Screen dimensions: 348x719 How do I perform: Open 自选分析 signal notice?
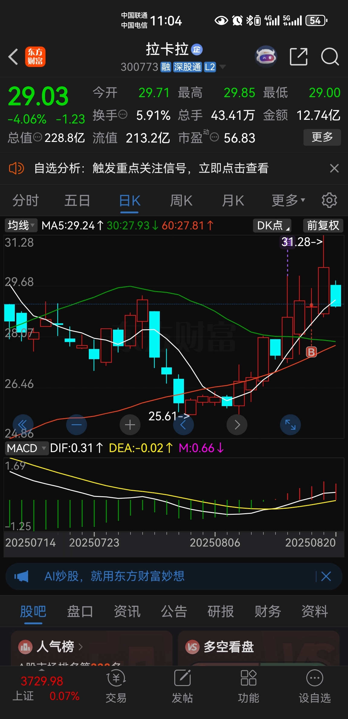coord(151,168)
